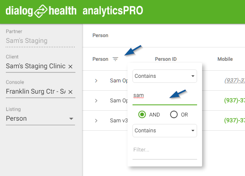Open the Person column filter icon
The image size is (245, 176).
[115, 59]
